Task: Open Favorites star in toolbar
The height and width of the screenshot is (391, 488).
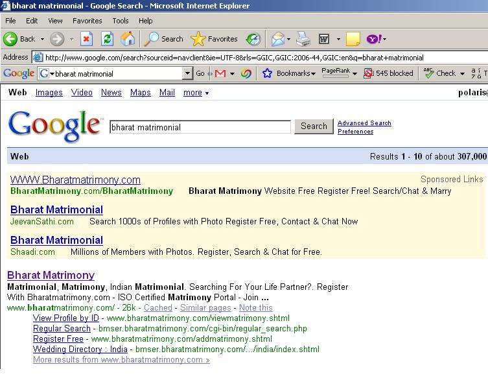Action: tap(198, 39)
